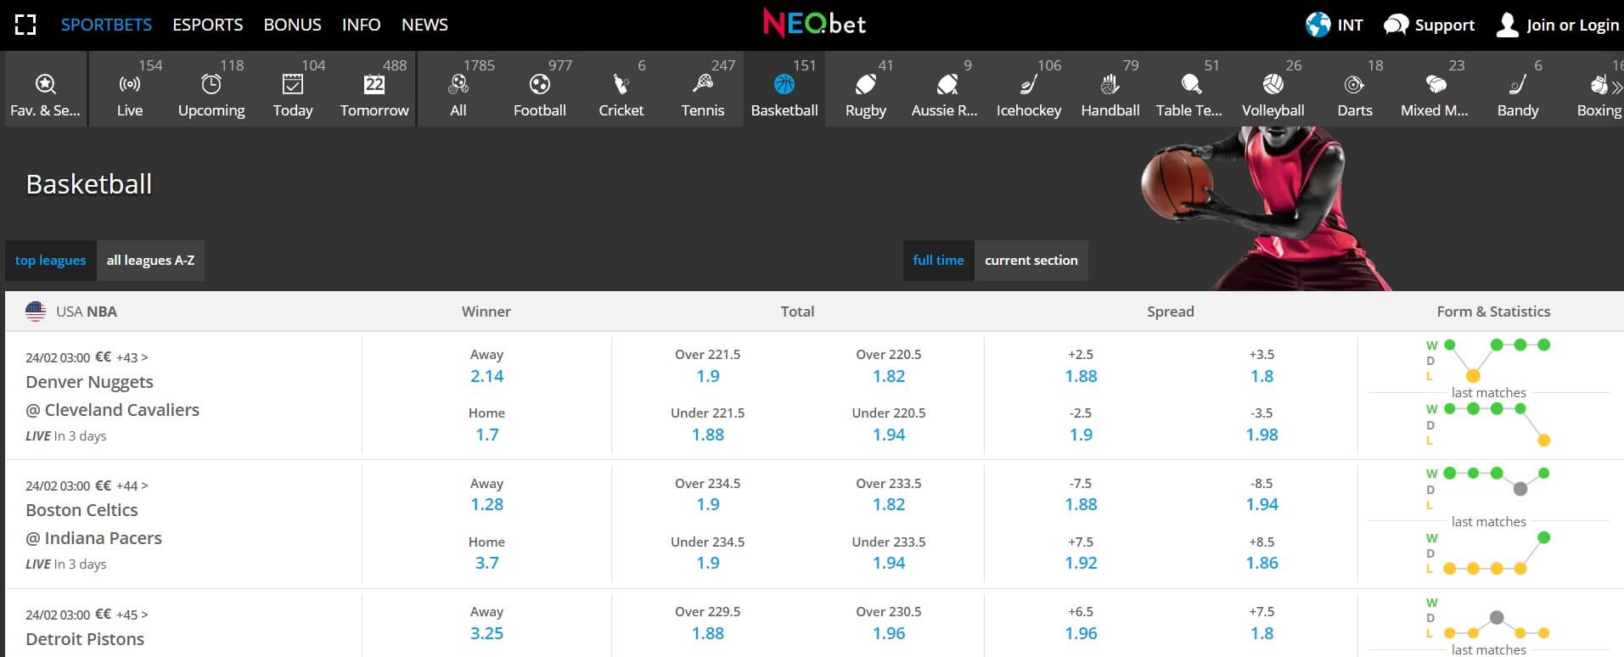
Task: Select current section toggle
Action: point(1031,261)
